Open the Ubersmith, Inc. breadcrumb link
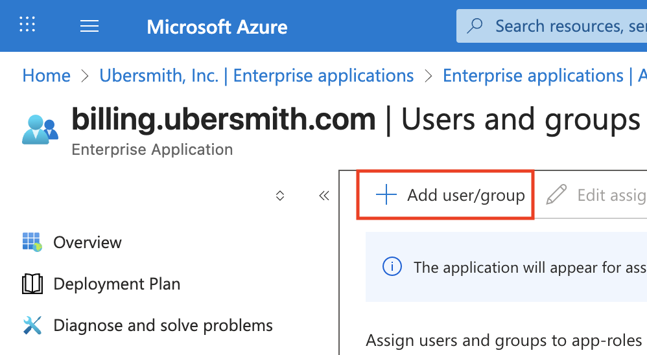647x355 pixels. pyautogui.click(x=256, y=76)
